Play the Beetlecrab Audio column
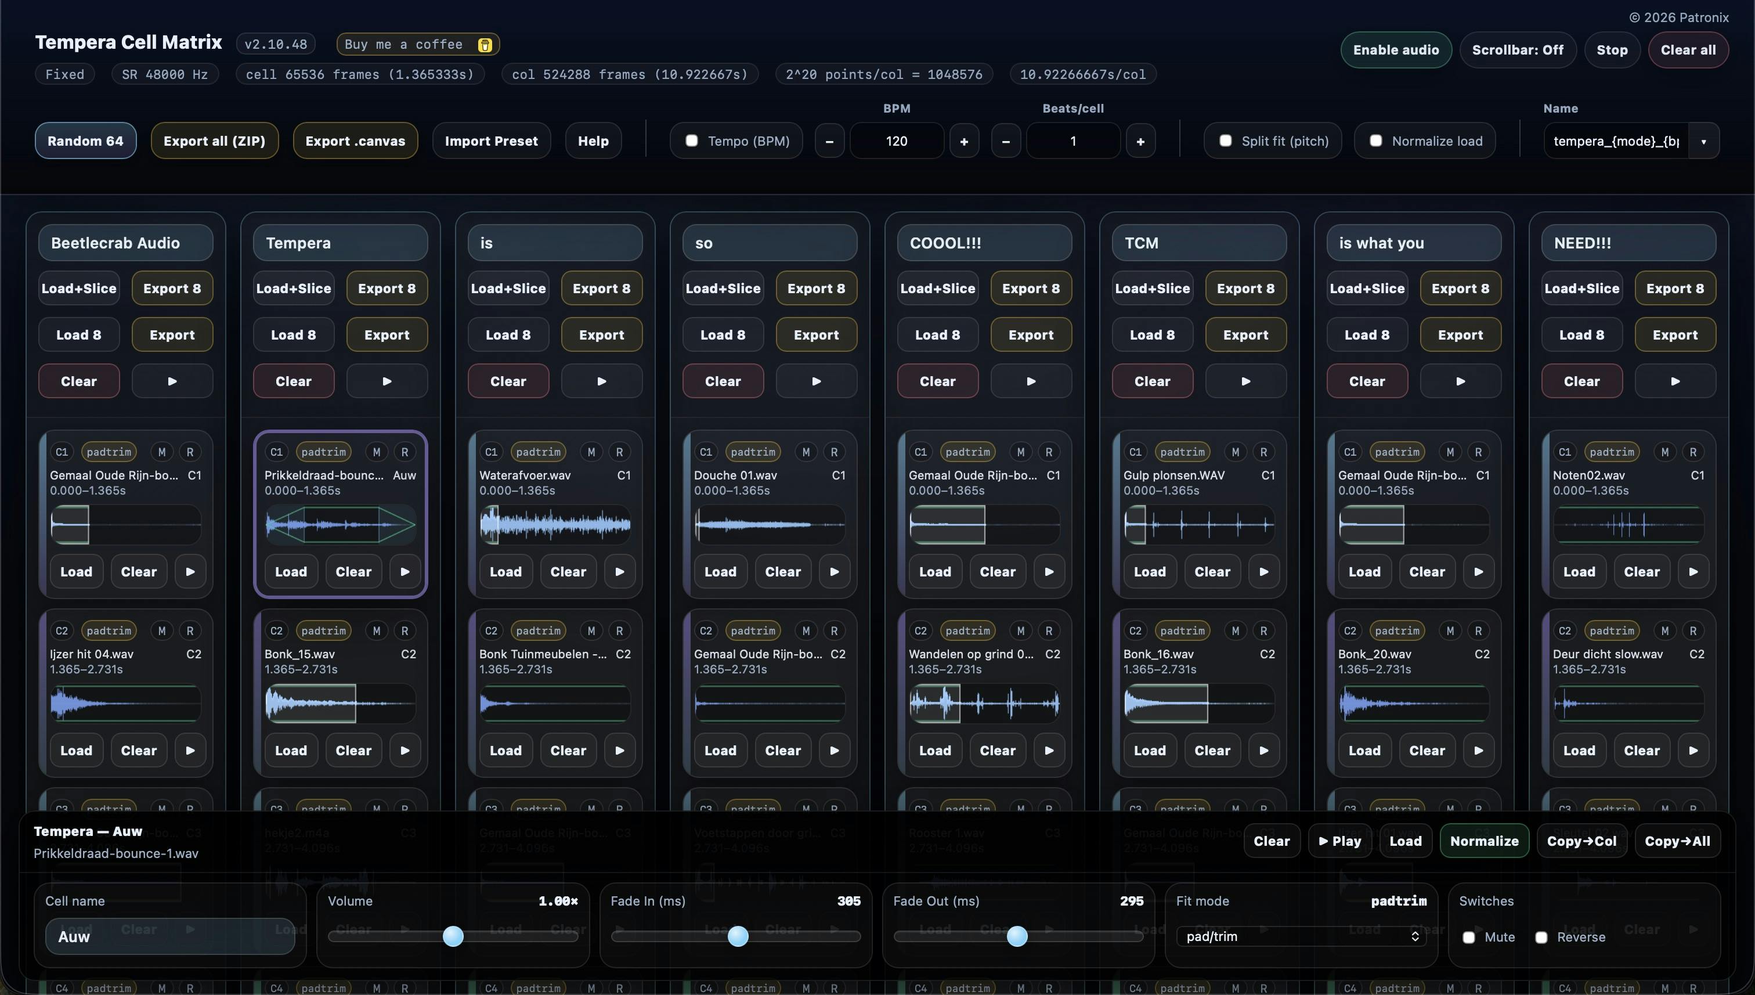 (x=172, y=381)
